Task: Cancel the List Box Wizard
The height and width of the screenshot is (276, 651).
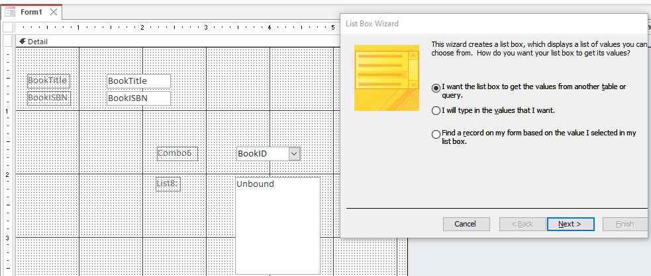Action: pos(466,224)
